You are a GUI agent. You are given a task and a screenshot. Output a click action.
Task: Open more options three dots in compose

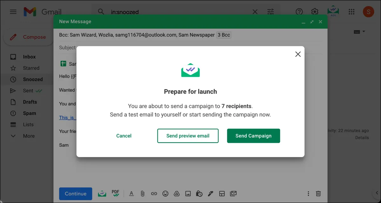(308, 193)
